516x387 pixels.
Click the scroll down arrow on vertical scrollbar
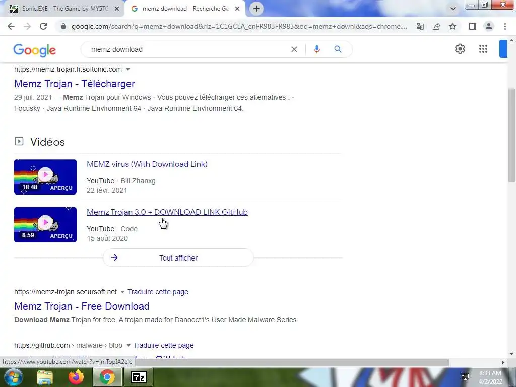tap(511, 354)
